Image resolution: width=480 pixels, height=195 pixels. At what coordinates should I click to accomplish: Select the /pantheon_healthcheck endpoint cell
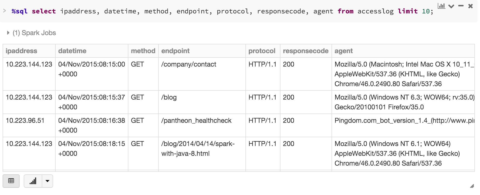coord(196,120)
